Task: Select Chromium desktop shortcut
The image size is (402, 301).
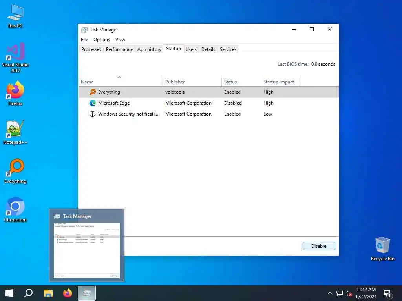Action: tap(15, 210)
